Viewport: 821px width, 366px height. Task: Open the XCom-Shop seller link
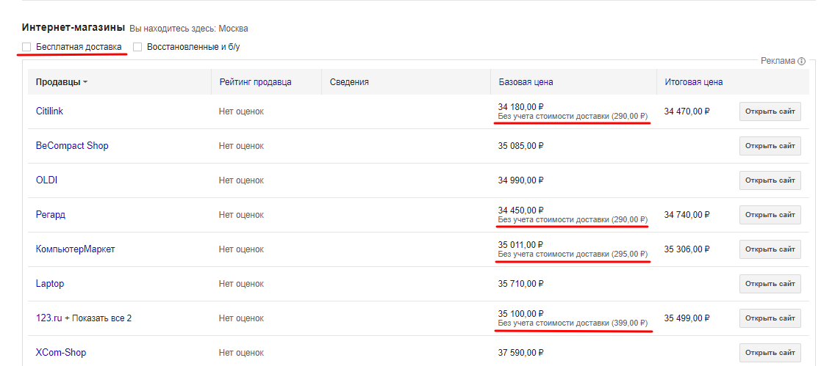(61, 352)
